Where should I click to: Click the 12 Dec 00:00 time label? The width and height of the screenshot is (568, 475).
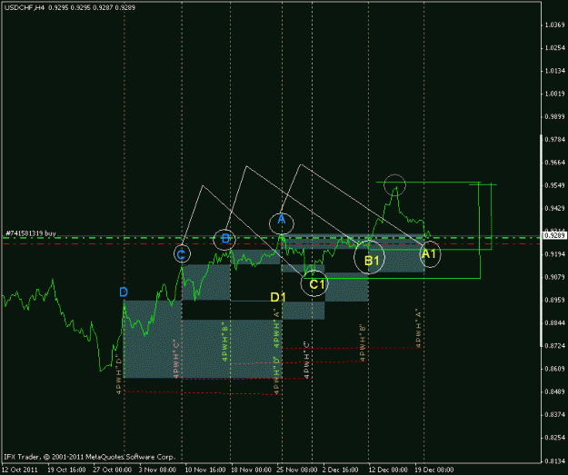pyautogui.click(x=388, y=470)
